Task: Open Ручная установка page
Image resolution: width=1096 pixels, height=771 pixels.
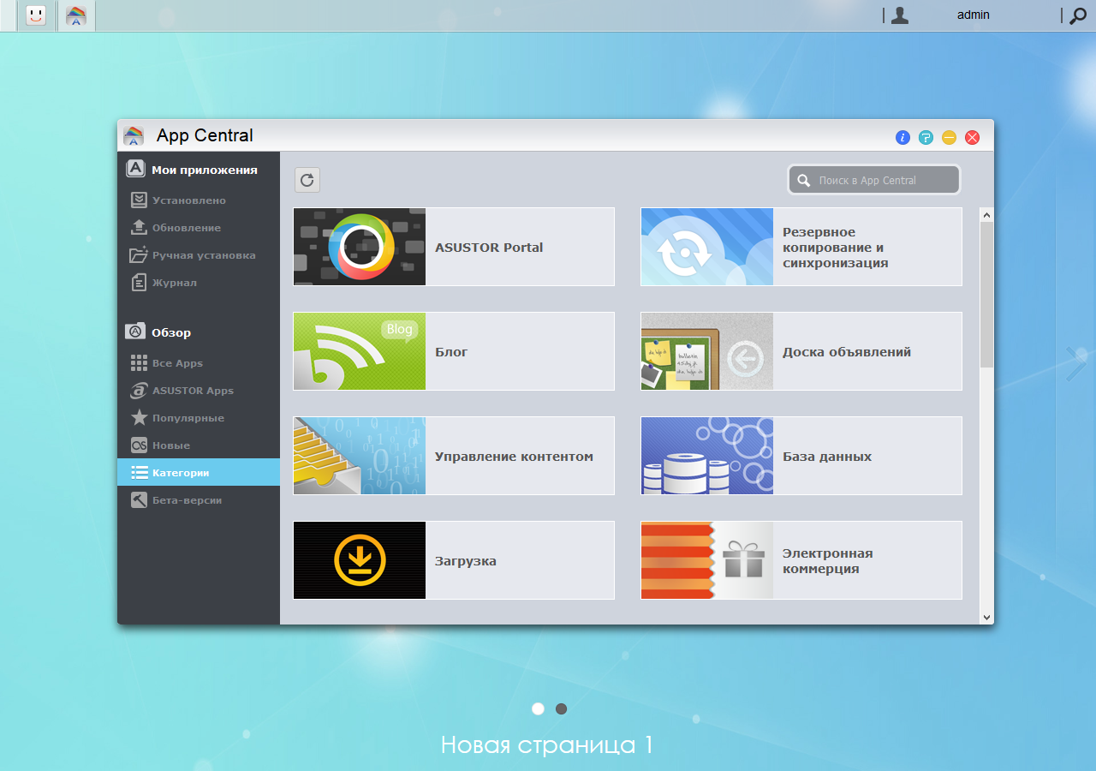Action: click(199, 255)
